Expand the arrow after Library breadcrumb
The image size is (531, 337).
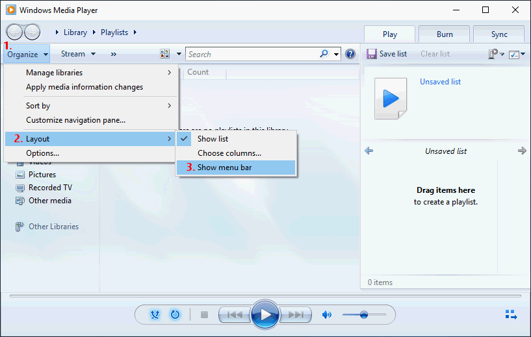pyautogui.click(x=94, y=32)
